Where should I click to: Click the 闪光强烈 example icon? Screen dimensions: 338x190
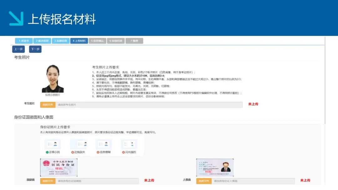point(129,144)
